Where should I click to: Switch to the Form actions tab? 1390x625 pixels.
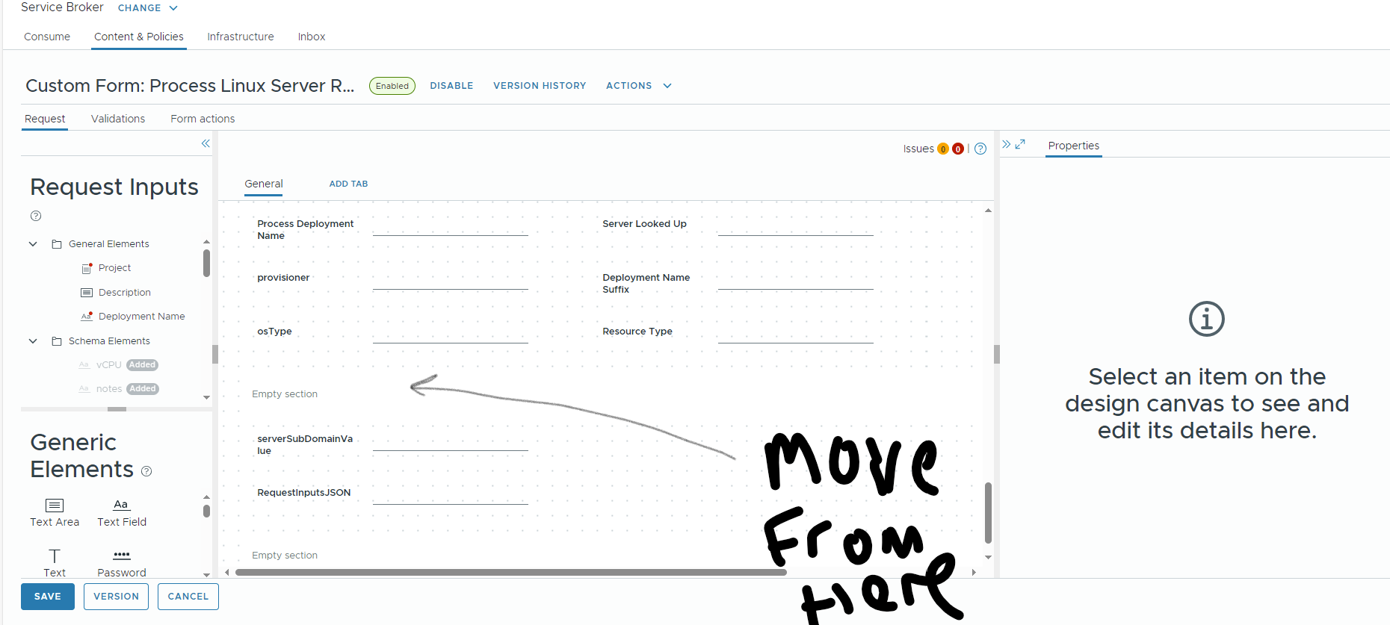(x=203, y=119)
